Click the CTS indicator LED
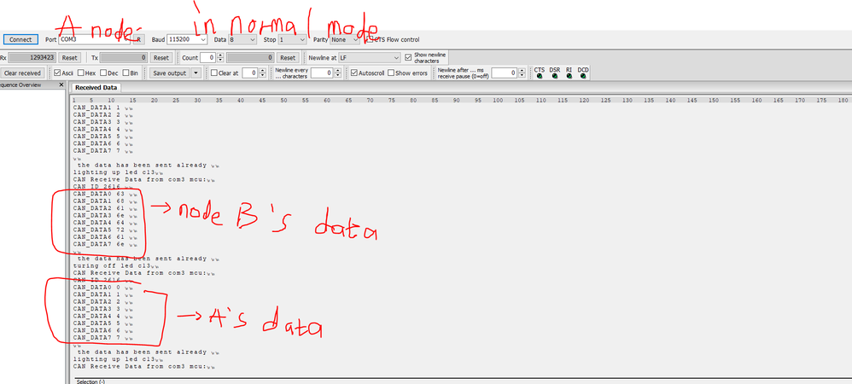Screen dimensions: 852x384 [x=539, y=76]
